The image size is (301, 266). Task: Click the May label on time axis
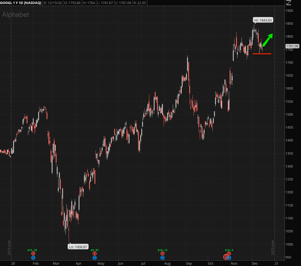coord(101,264)
